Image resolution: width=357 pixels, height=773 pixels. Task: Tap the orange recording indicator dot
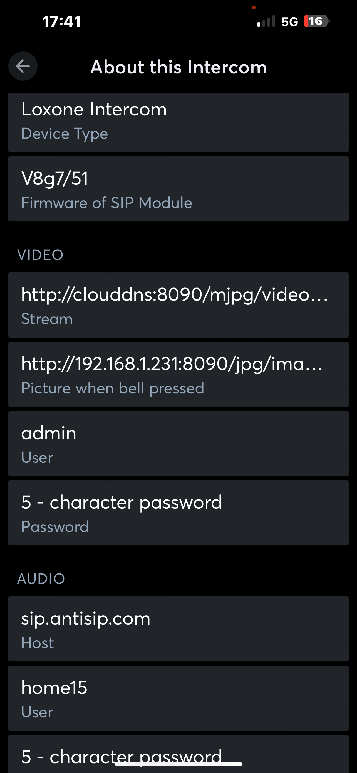pyautogui.click(x=254, y=8)
